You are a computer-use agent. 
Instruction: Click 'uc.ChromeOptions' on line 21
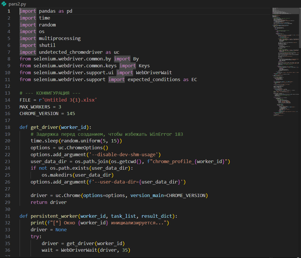81,148
